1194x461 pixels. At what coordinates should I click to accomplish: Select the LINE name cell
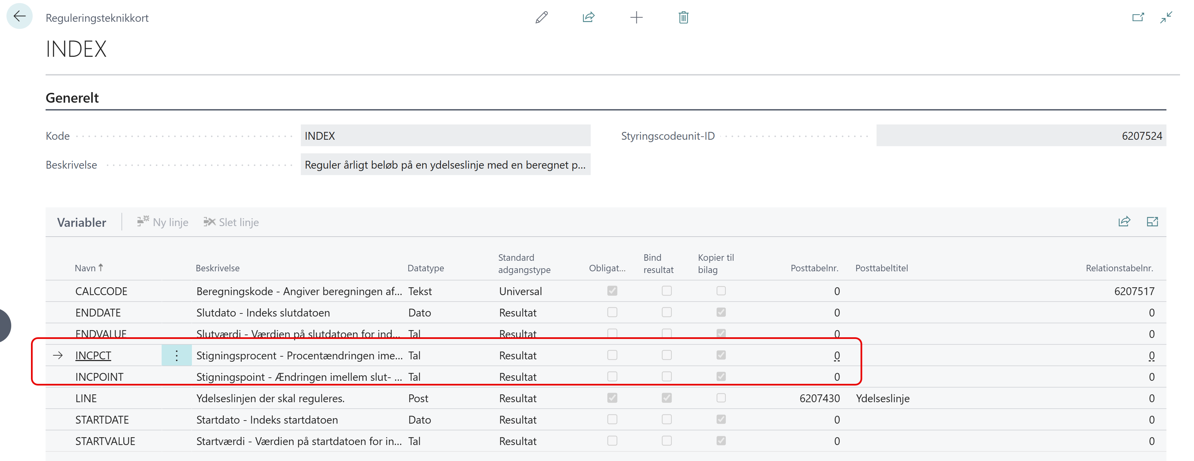click(86, 398)
